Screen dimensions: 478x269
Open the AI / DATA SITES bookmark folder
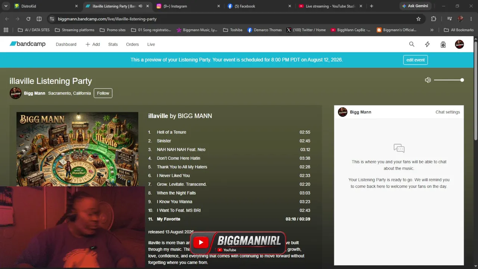pyautogui.click(x=33, y=30)
